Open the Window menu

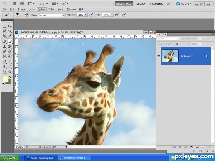coord(71,9)
